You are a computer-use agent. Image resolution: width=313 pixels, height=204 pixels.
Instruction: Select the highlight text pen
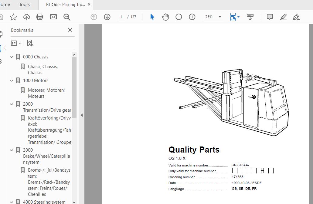pos(283,17)
